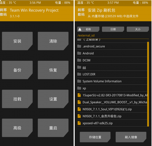Screen dimensions: 152x146
Task: Tap the 清除 (Wipe) button
Action: coord(53,41)
